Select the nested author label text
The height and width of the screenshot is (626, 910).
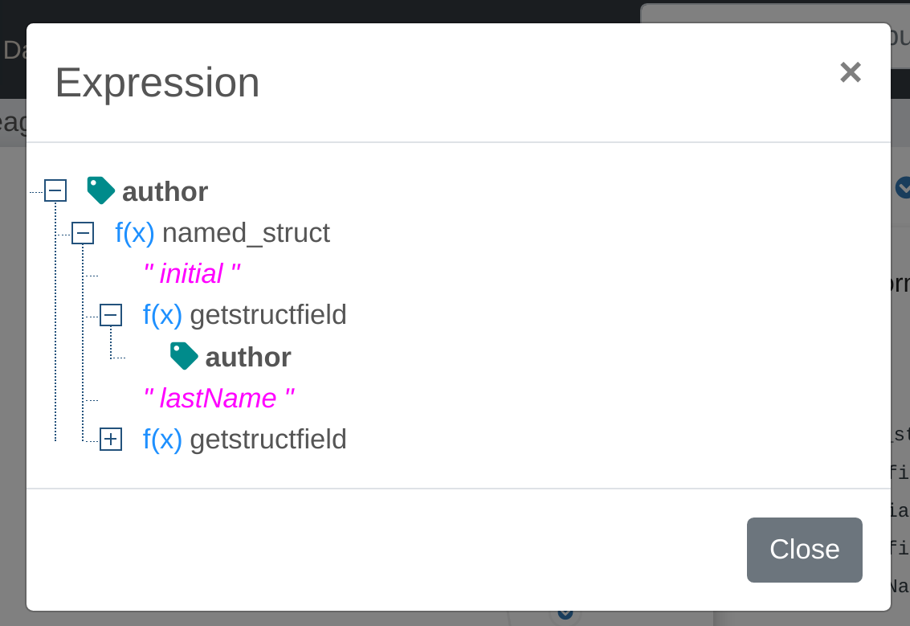coord(248,357)
